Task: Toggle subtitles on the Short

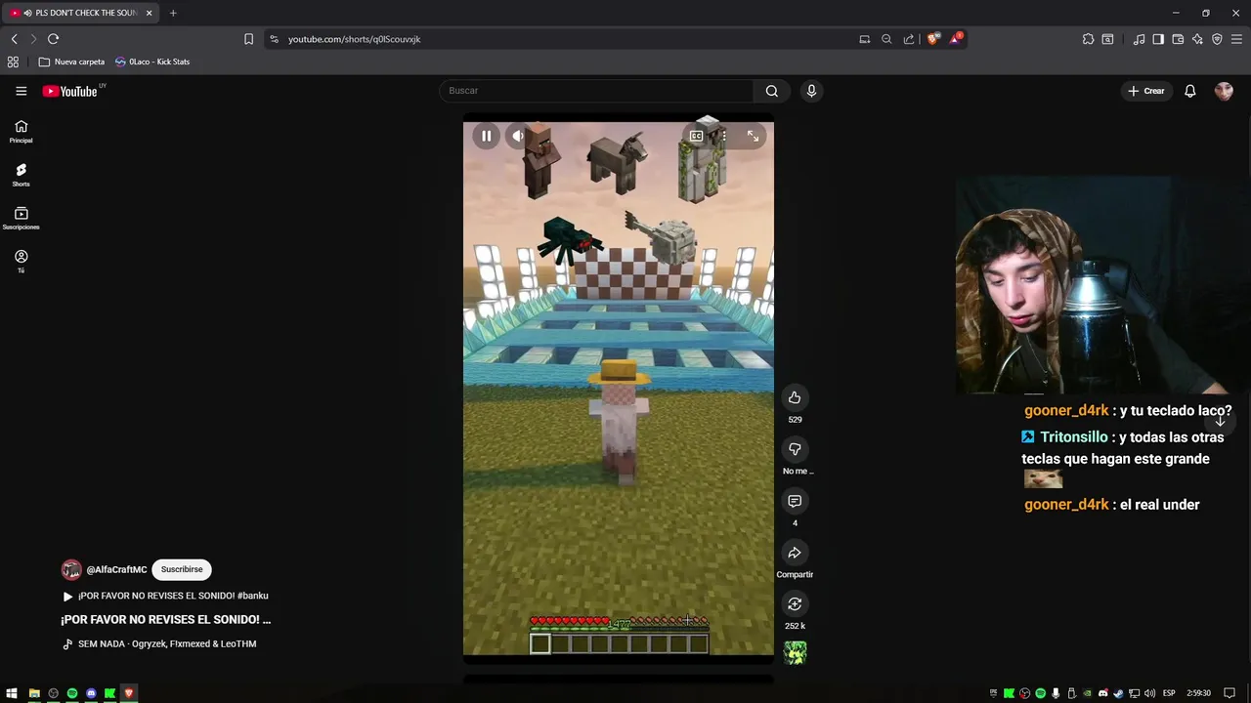Action: (696, 137)
